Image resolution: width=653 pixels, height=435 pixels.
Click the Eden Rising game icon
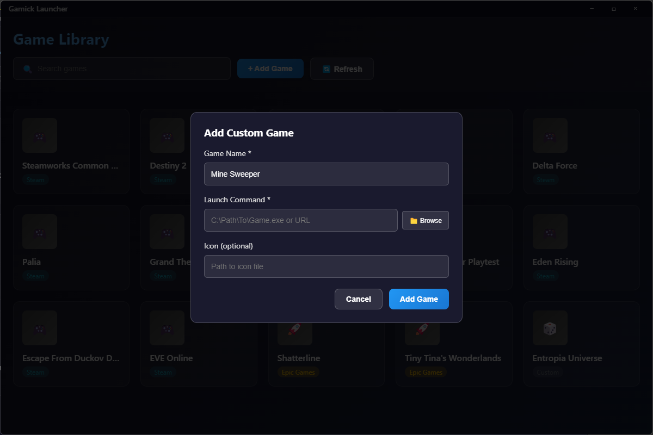[550, 232]
